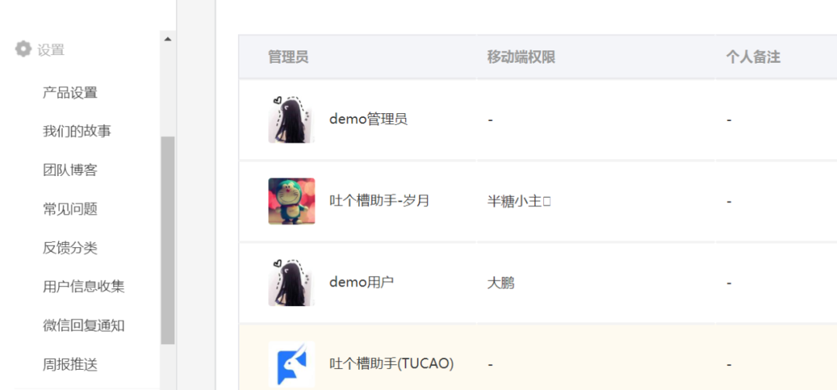Select 周报推送 in the sidebar
The width and height of the screenshot is (837, 390).
[70, 364]
